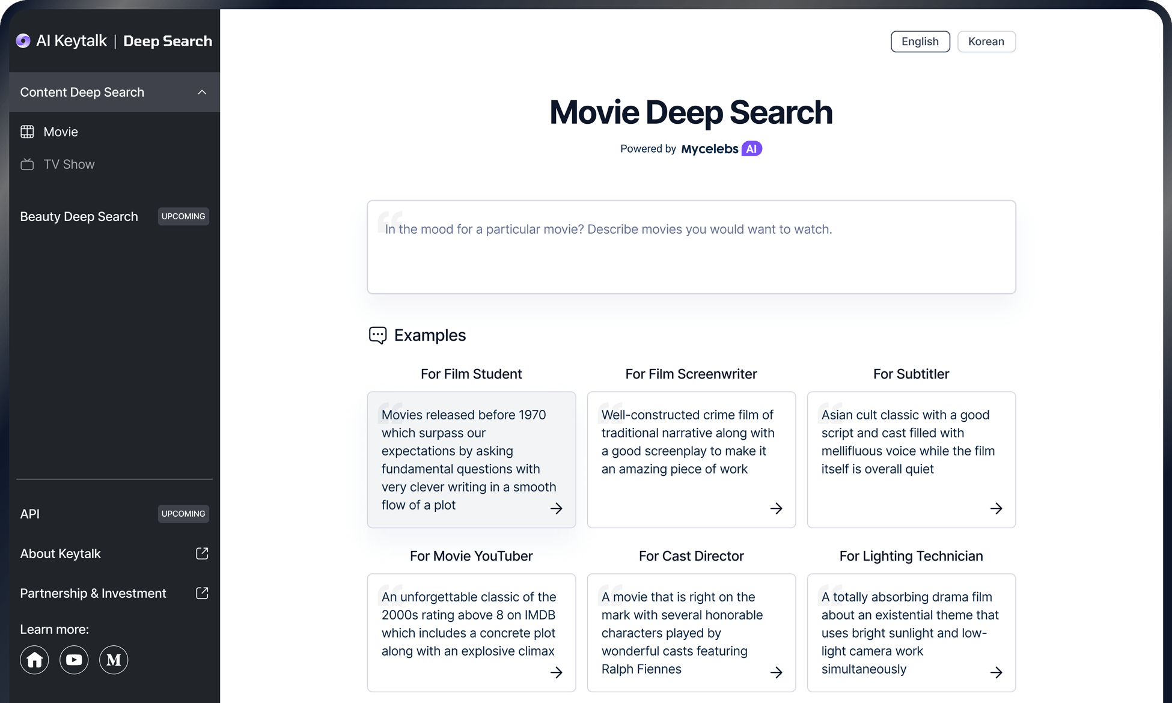The image size is (1172, 703).
Task: Open the Medium icon link
Action: [x=114, y=660]
